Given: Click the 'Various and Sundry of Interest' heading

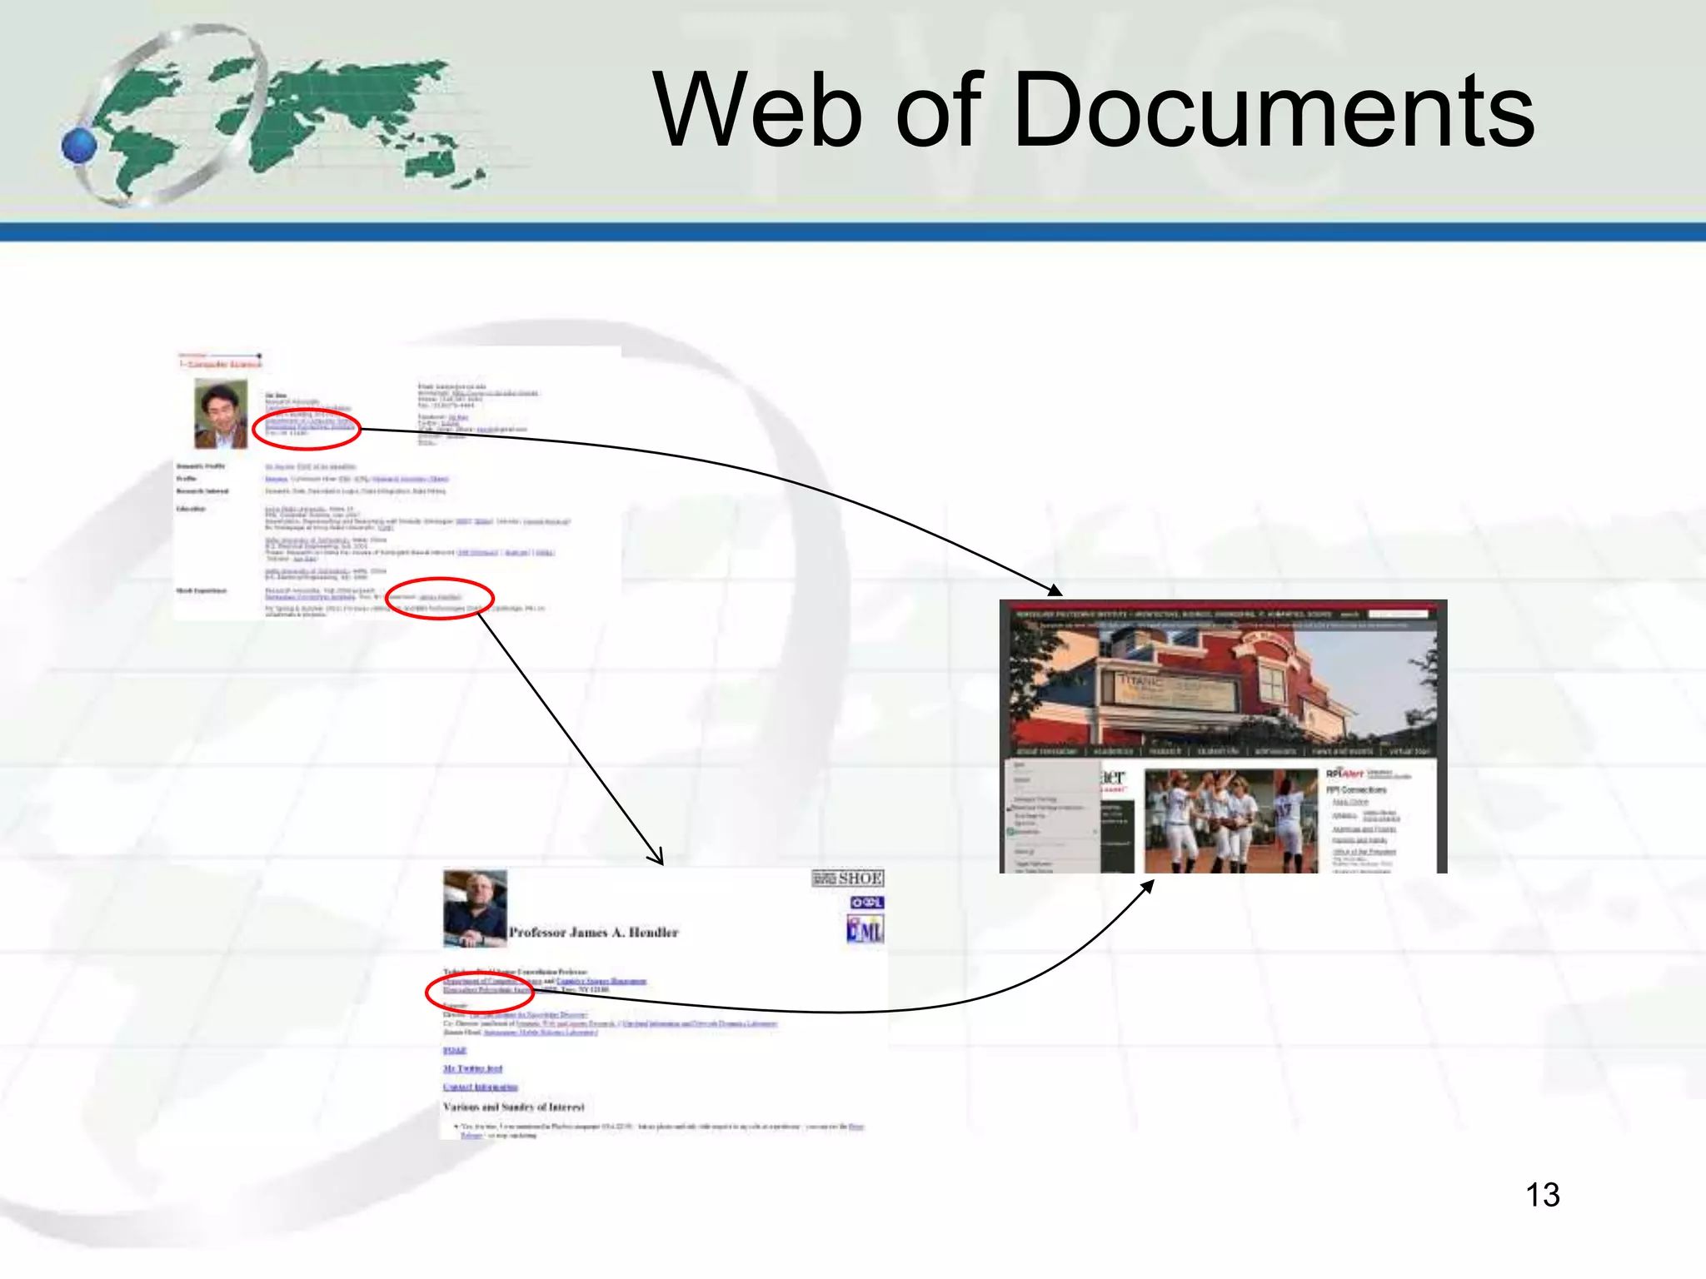Looking at the screenshot, I should (x=514, y=1107).
